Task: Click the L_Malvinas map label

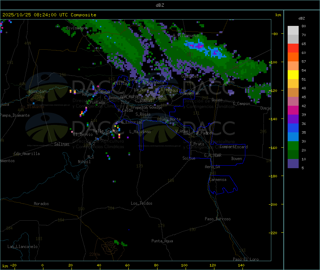Action: click(x=140, y=132)
